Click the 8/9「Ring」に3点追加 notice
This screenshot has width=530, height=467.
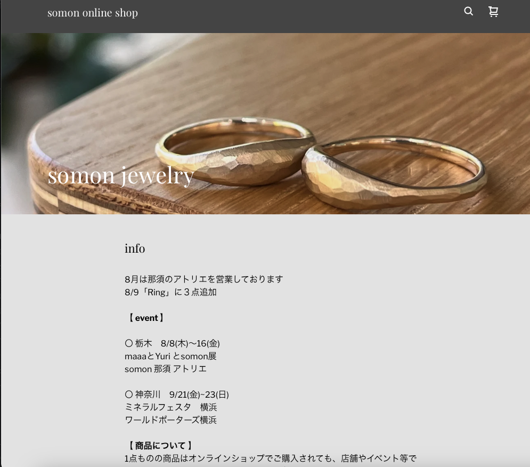tap(170, 292)
